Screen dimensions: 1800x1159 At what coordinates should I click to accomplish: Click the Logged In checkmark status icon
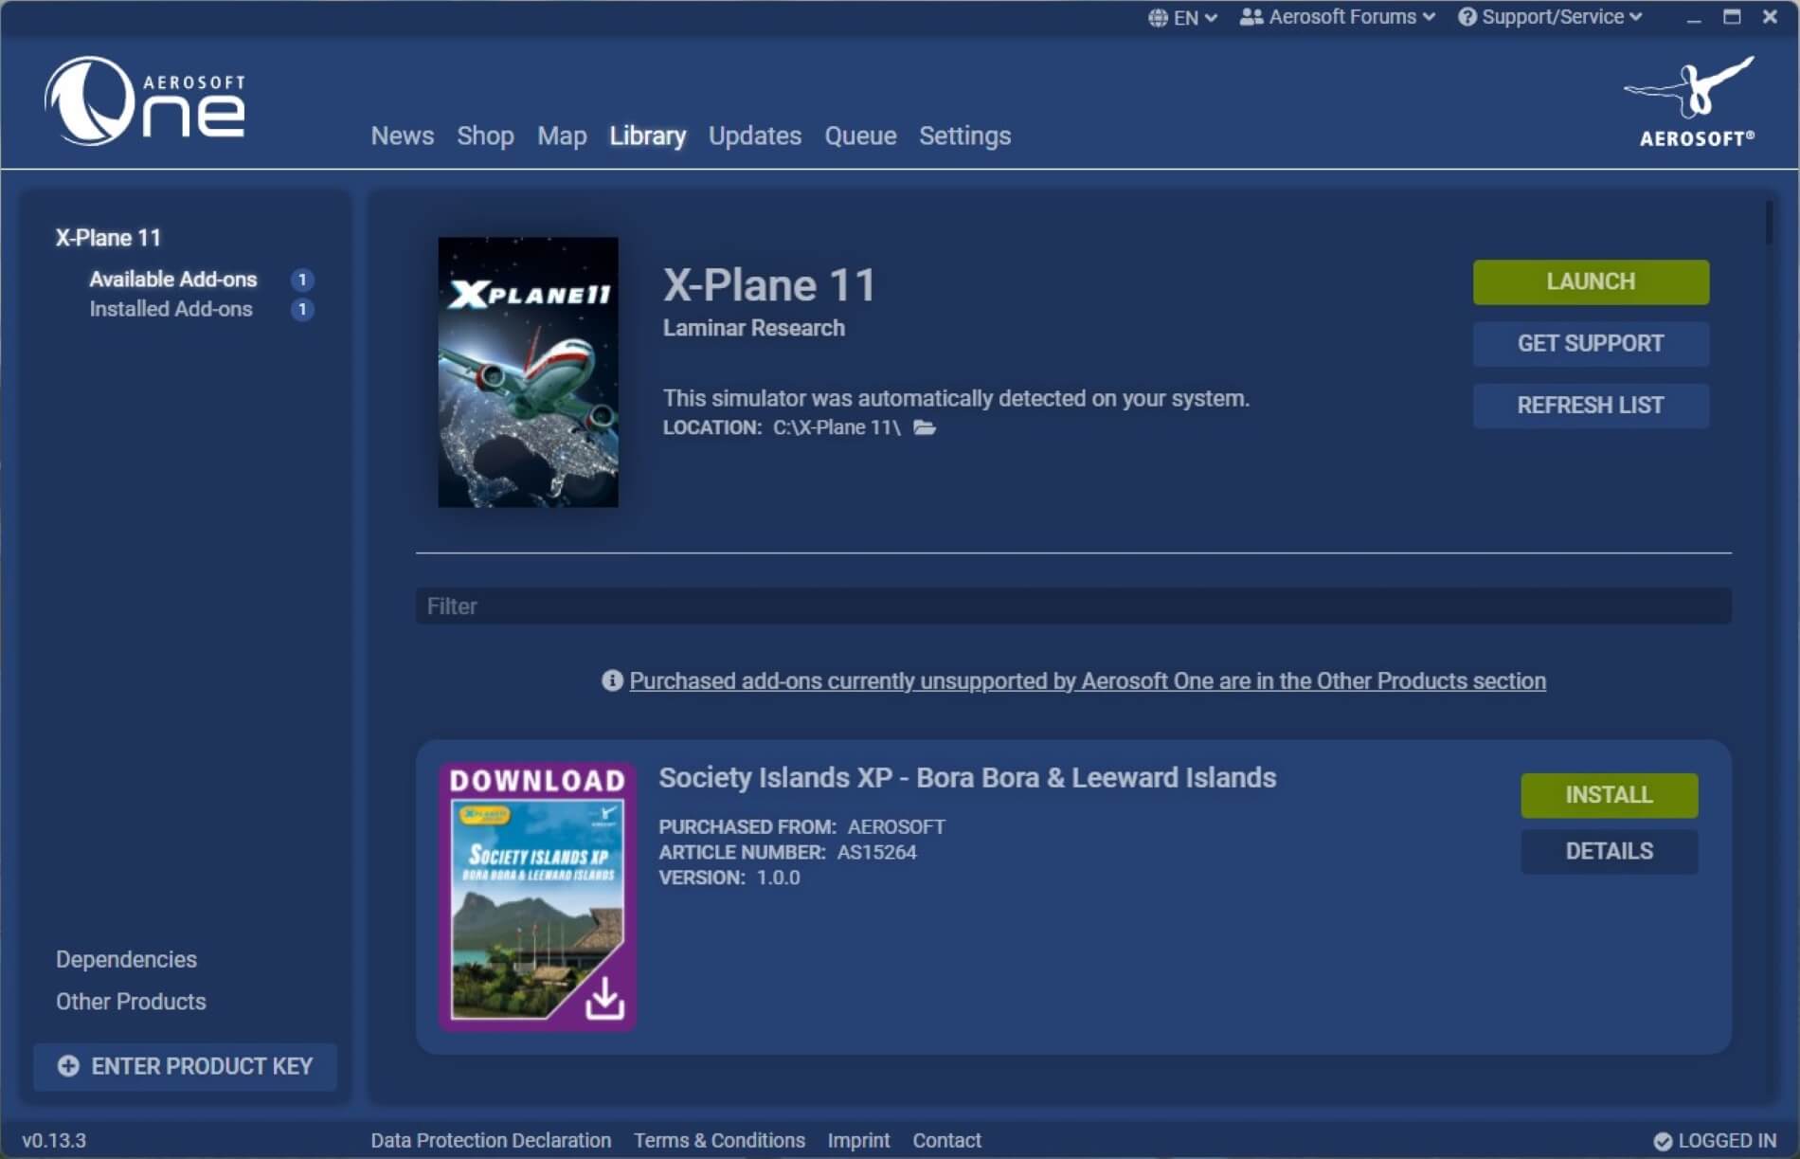1663,1141
